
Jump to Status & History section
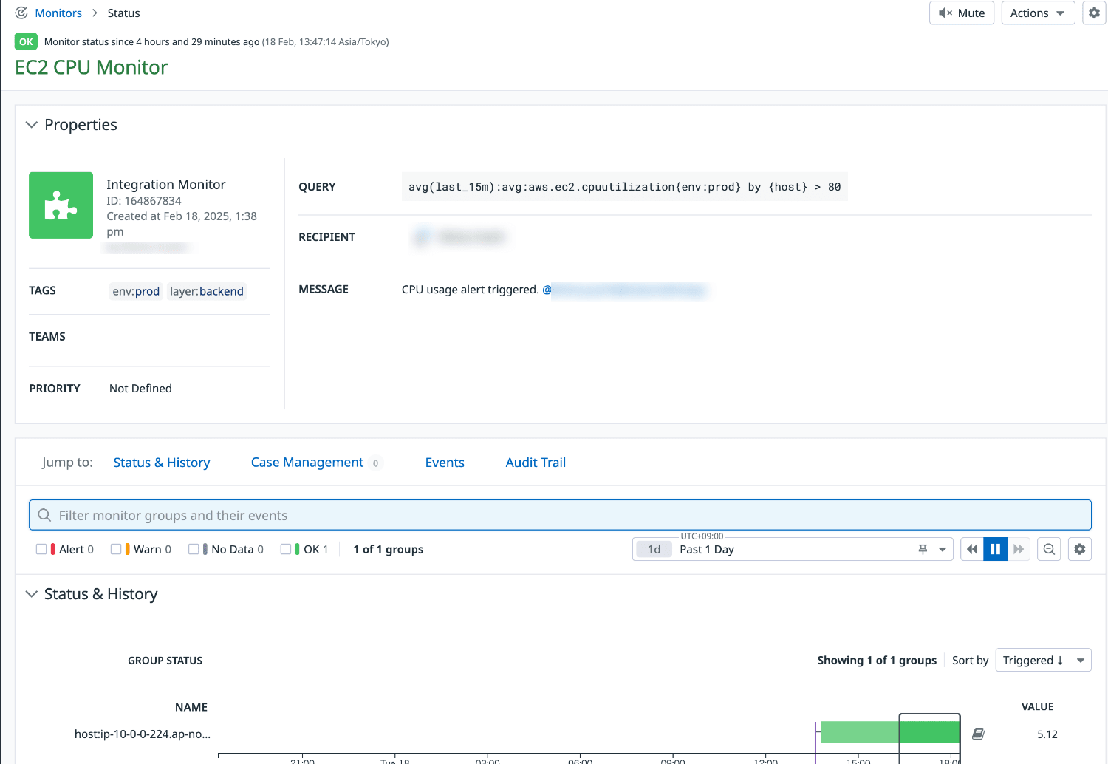point(162,463)
